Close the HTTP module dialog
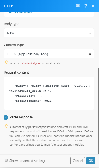The width and height of the screenshot is (99, 168). tap(93, 6)
